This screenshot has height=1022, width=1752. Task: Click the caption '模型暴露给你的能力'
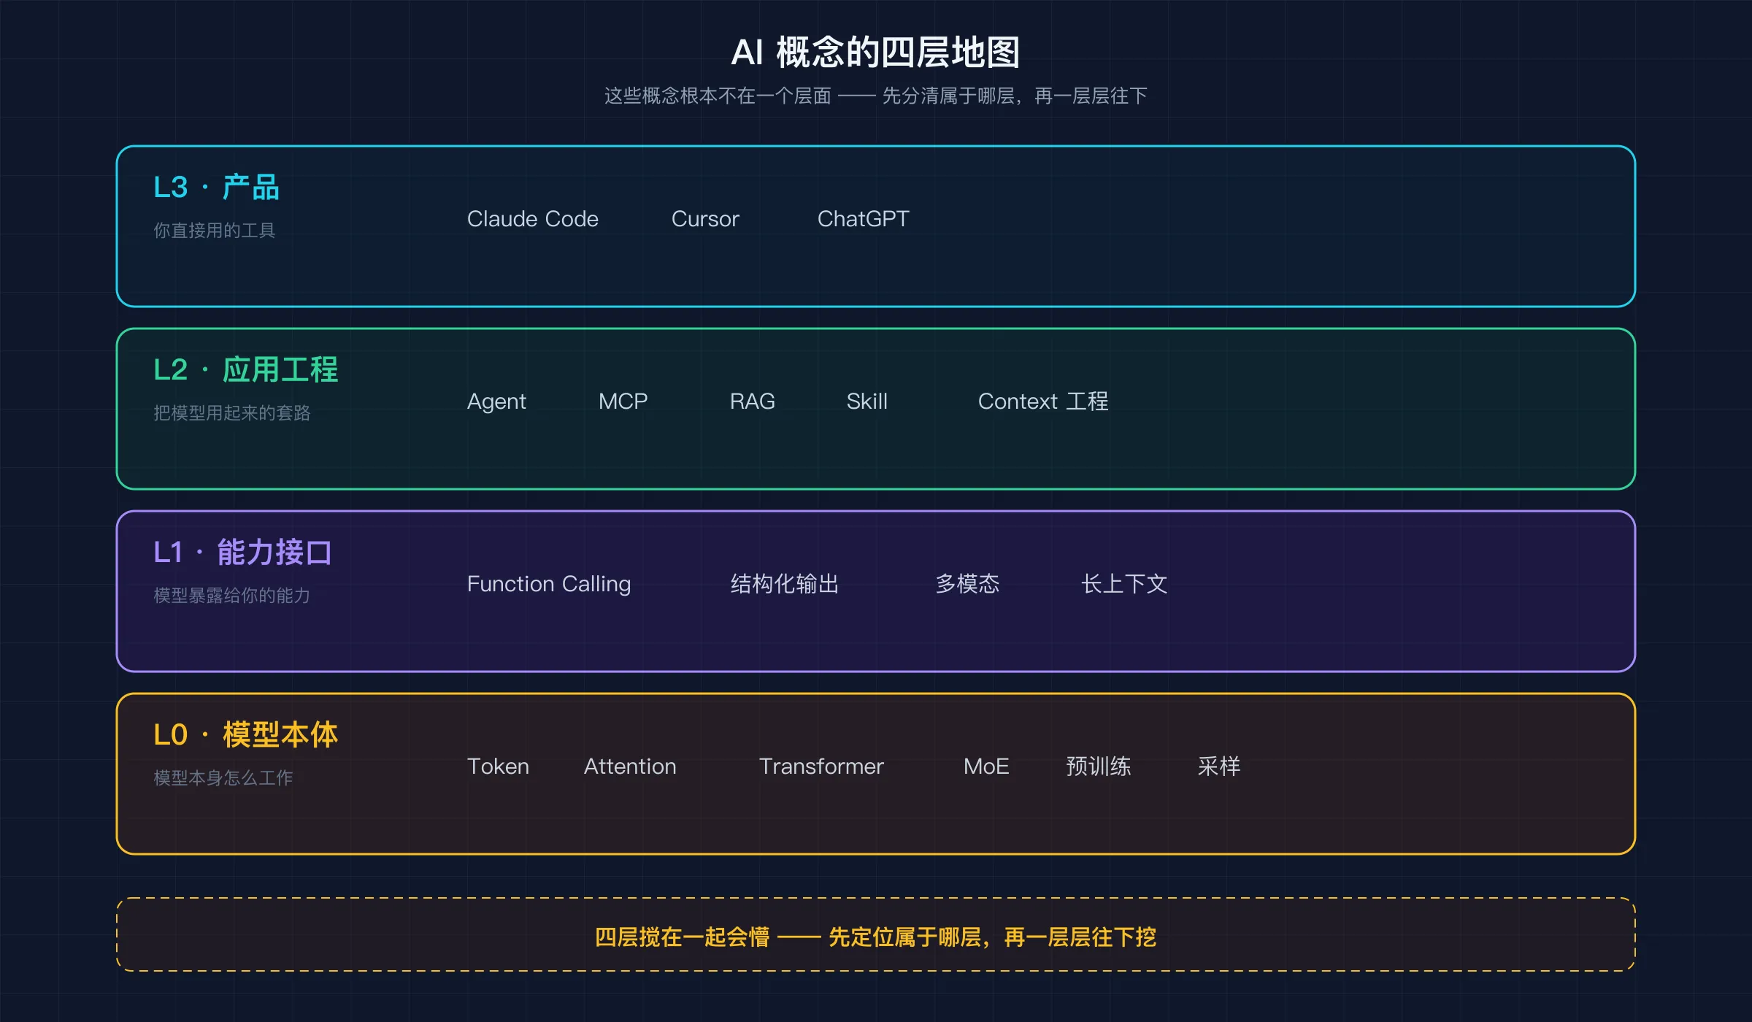tap(231, 596)
